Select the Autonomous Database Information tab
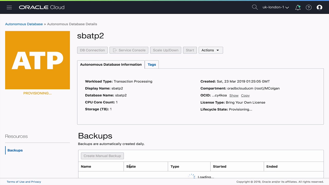Screen dimensions: 329x185 coord(111,64)
